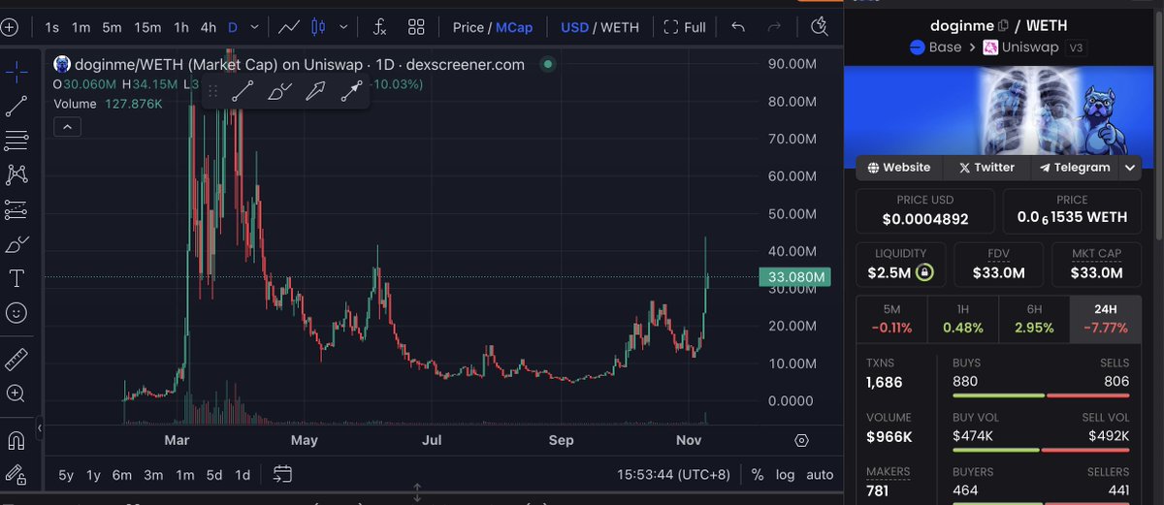This screenshot has width=1164, height=505.
Task: Select arrow tool in floating favorites toolbar
Action: (x=315, y=91)
